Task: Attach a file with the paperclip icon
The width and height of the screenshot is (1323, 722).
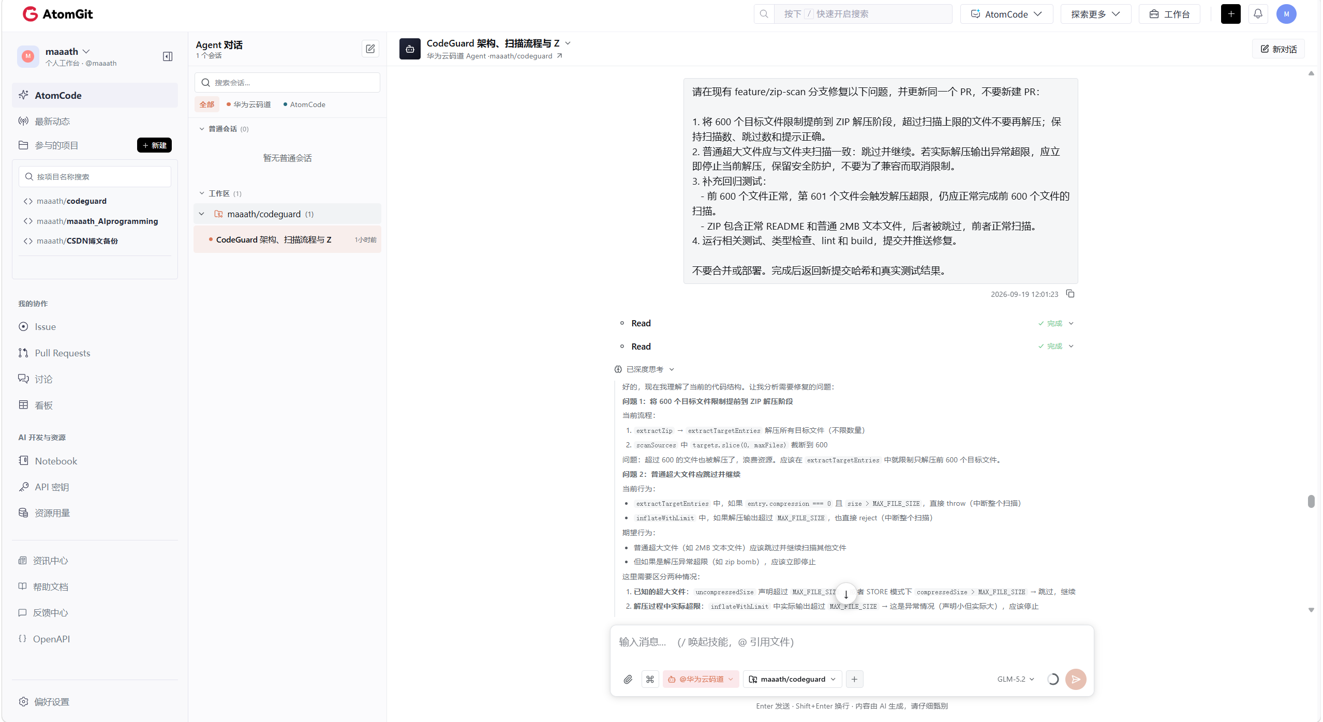Action: [x=628, y=679]
